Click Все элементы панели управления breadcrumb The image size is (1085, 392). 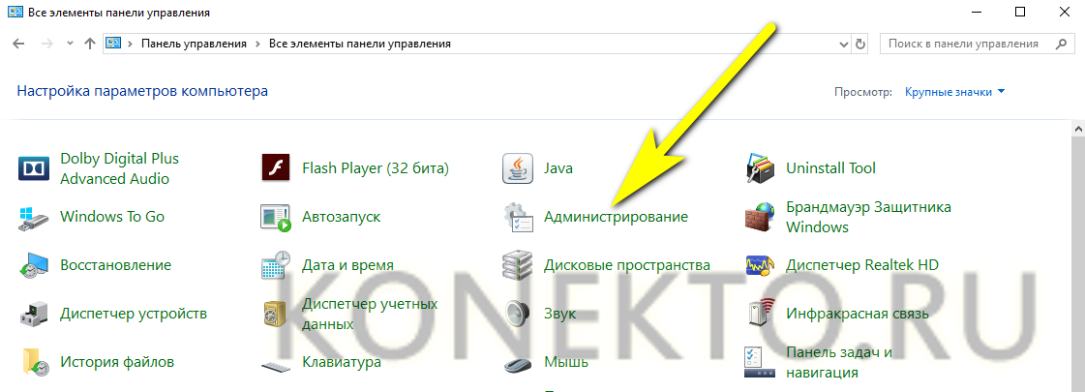pyautogui.click(x=360, y=44)
